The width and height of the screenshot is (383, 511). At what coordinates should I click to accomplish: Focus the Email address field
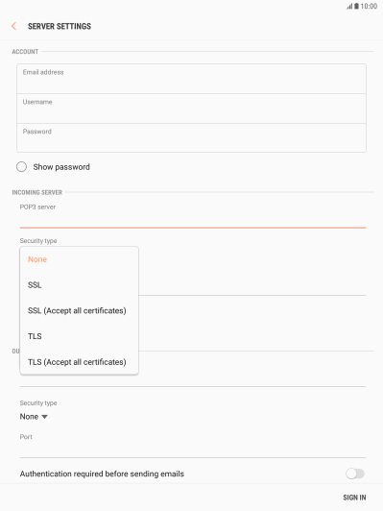192,79
